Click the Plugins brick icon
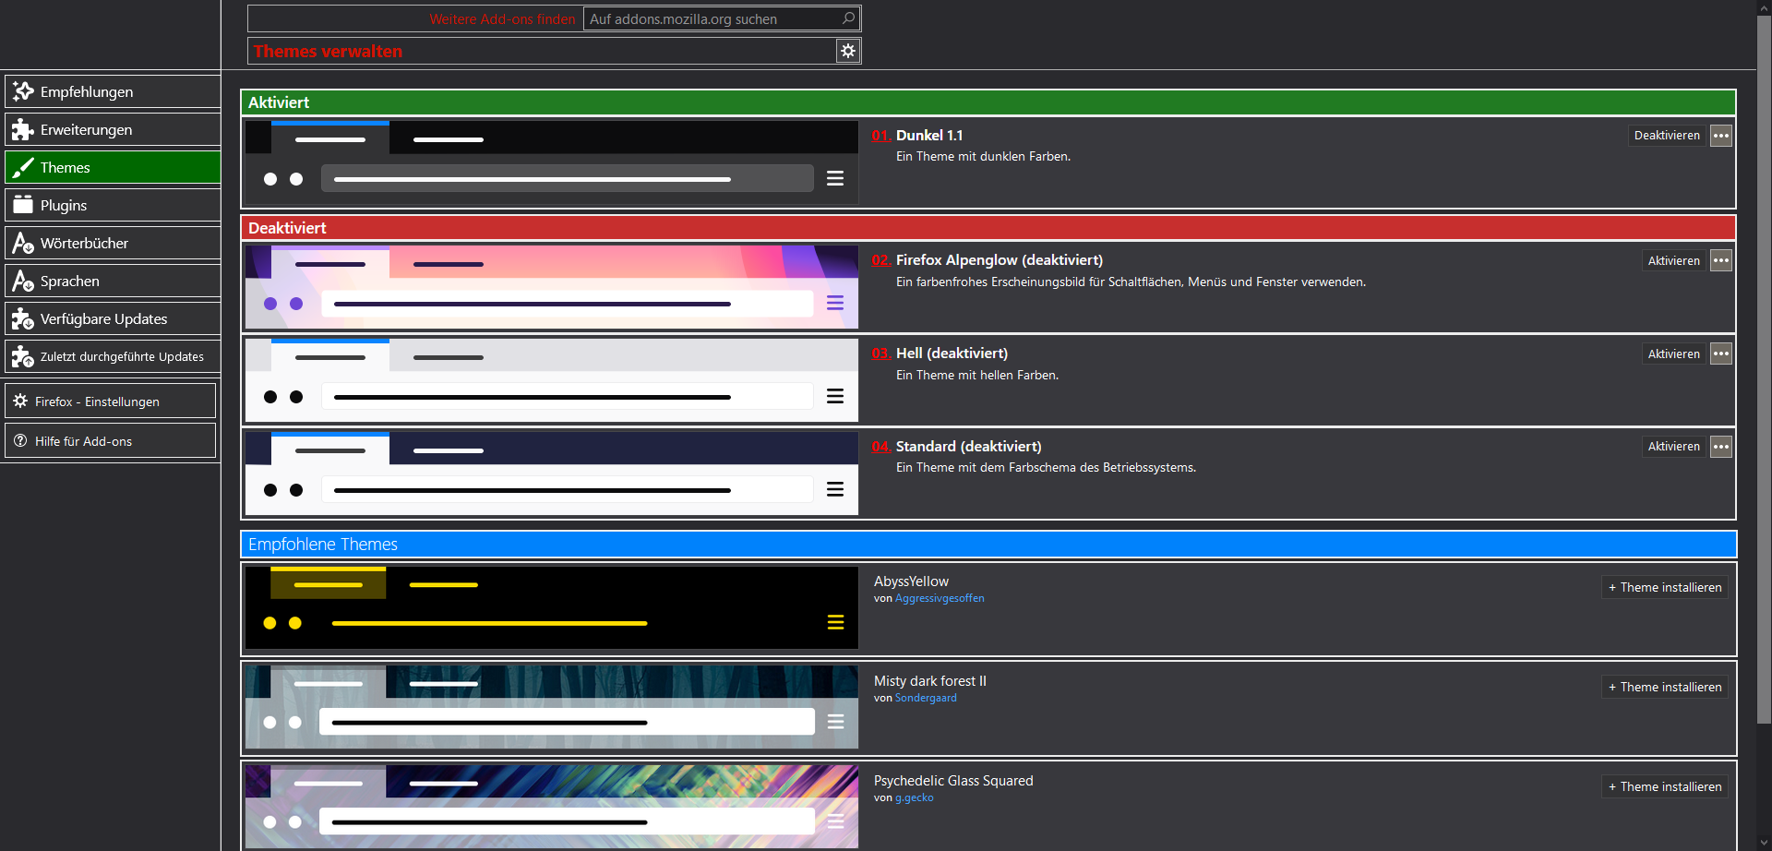The width and height of the screenshot is (1772, 851). [23, 205]
